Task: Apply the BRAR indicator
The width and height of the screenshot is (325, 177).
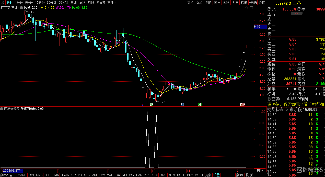Action: pos(65,175)
